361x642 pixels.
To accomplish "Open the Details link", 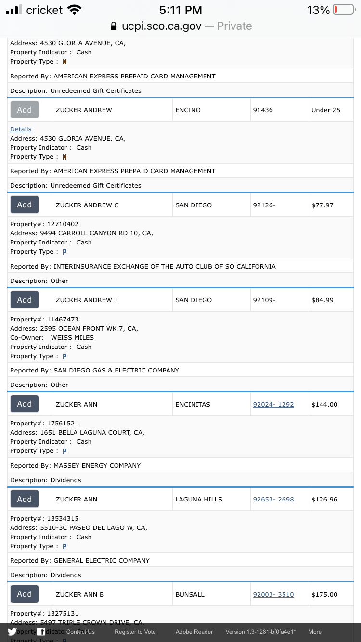I will coord(21,129).
